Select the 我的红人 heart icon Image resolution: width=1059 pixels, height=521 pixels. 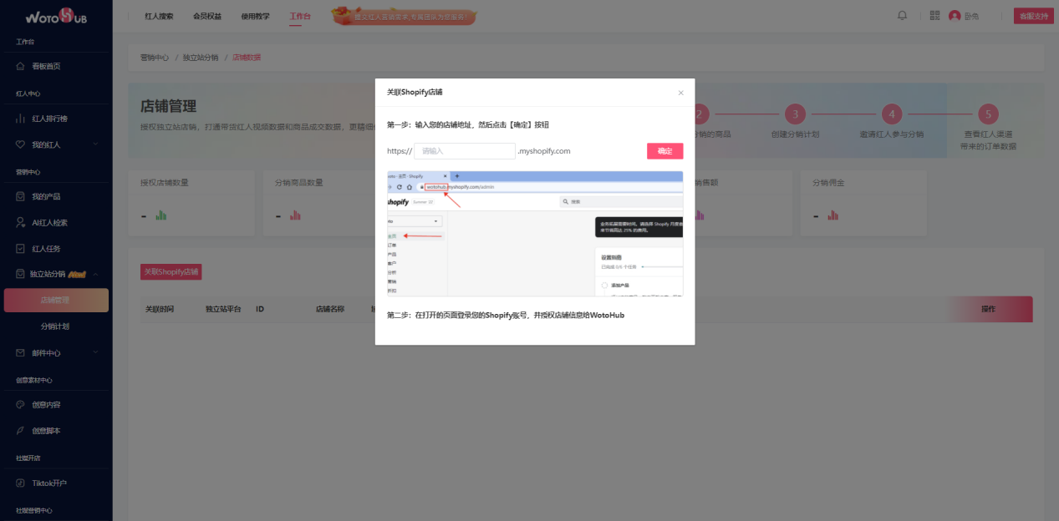tap(21, 144)
